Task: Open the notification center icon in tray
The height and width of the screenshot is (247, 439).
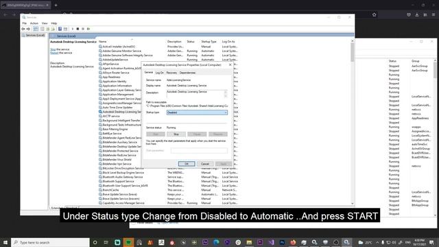Action: click(431, 242)
